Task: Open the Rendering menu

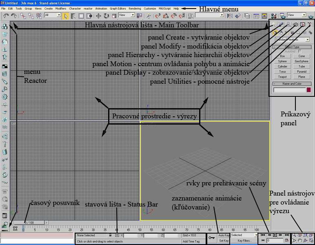Action: tap(135, 9)
